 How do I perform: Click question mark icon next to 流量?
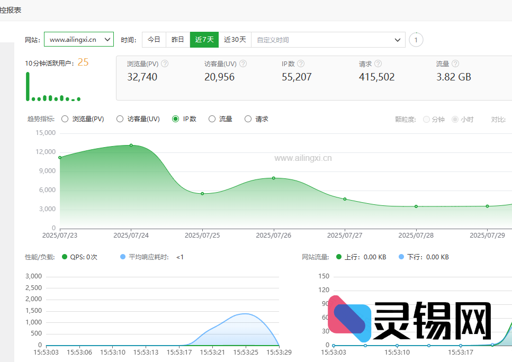[x=455, y=64]
